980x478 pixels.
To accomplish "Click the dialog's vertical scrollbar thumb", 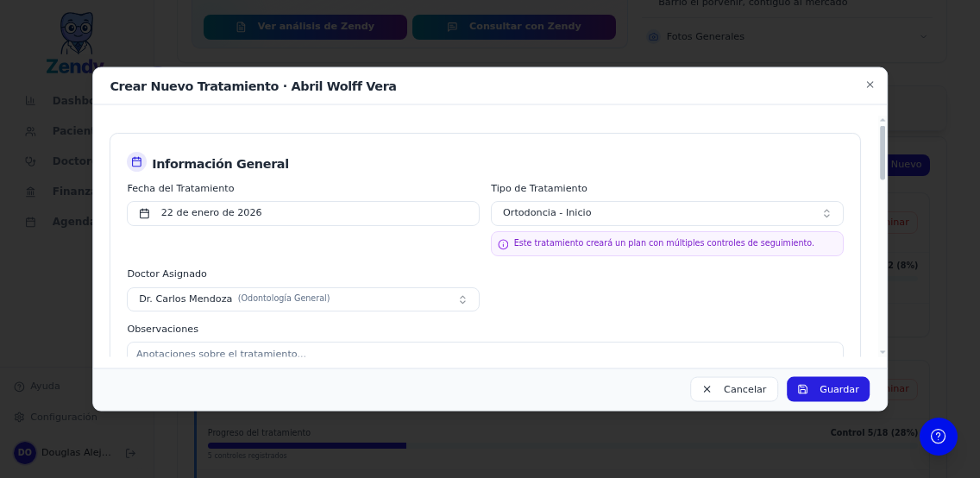I will point(883,153).
